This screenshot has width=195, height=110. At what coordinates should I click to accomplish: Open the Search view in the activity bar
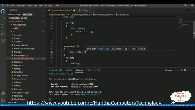[x=3, y=18]
